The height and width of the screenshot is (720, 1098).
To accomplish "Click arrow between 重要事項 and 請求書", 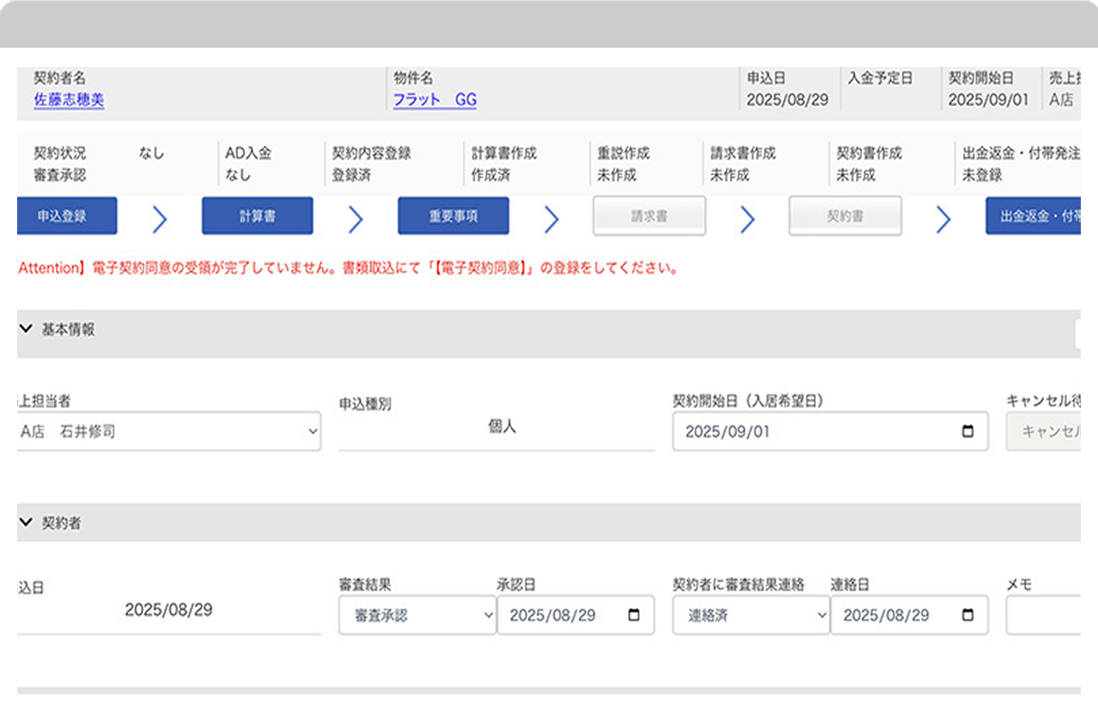I will [x=552, y=219].
